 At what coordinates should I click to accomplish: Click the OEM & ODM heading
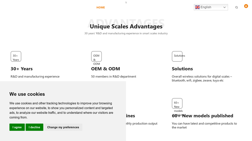click(x=106, y=69)
